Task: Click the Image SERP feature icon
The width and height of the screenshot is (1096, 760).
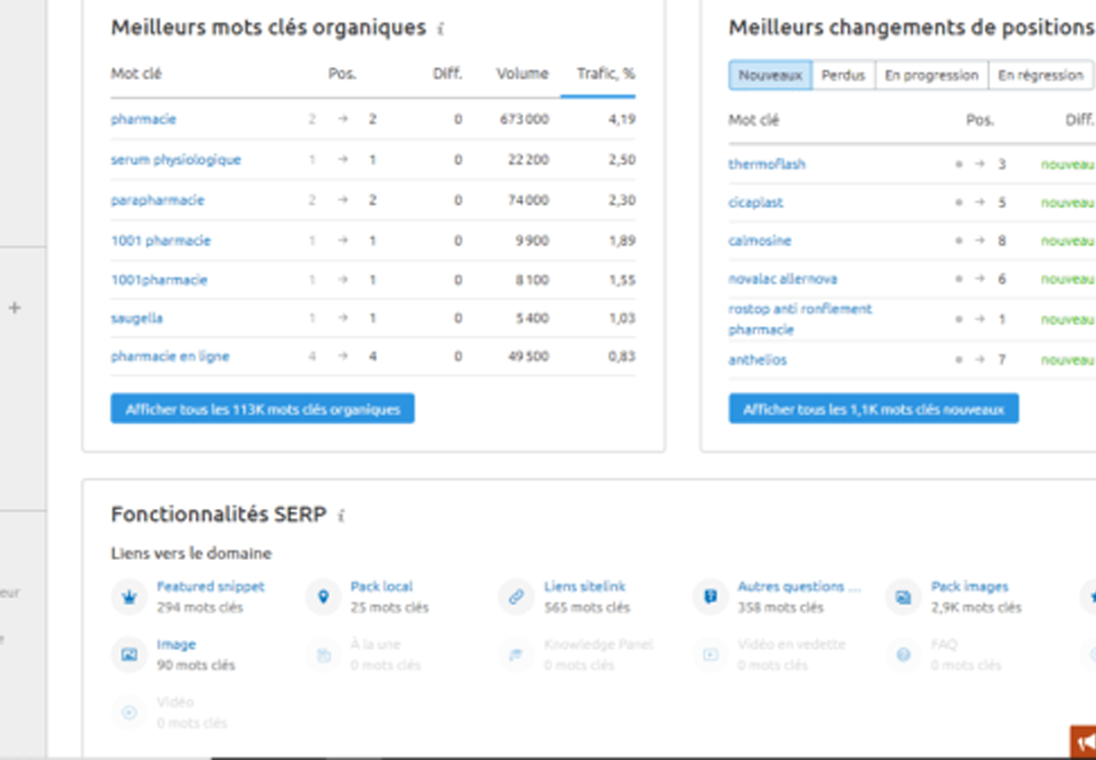Action: pos(129,654)
